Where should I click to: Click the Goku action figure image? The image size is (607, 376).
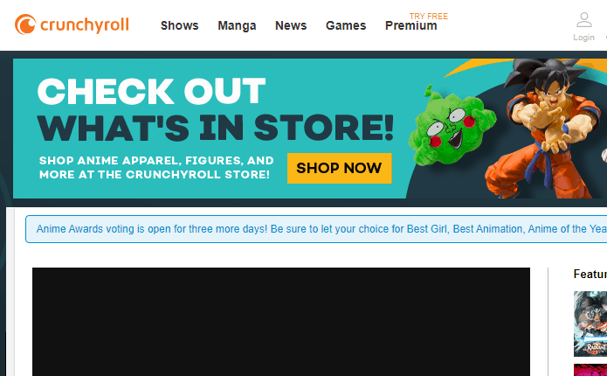tap(542, 129)
